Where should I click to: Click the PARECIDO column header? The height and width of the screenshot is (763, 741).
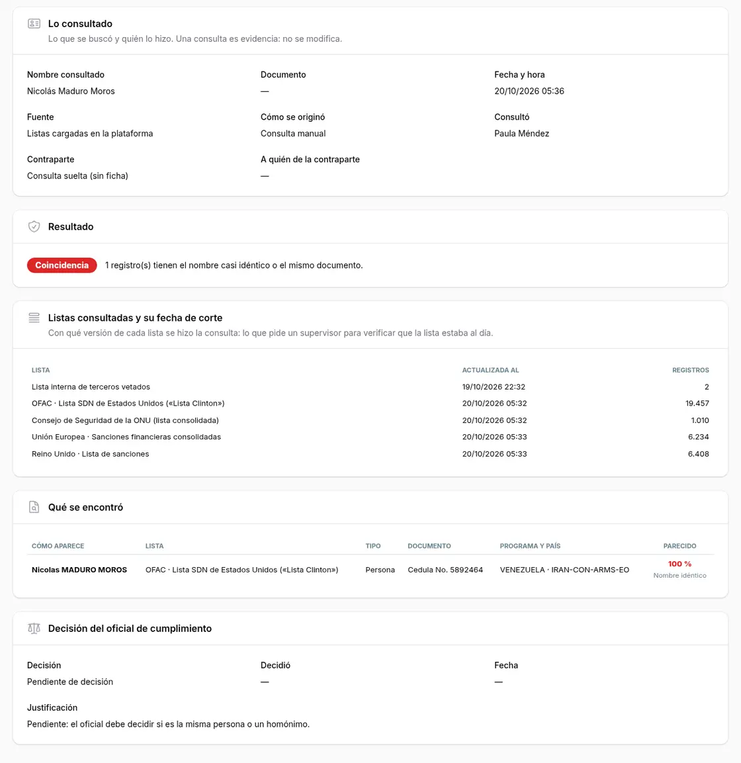679,546
